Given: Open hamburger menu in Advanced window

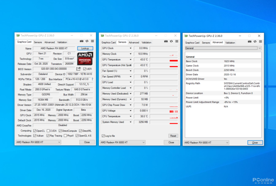Looking at the screenshot, I should [x=260, y=41].
